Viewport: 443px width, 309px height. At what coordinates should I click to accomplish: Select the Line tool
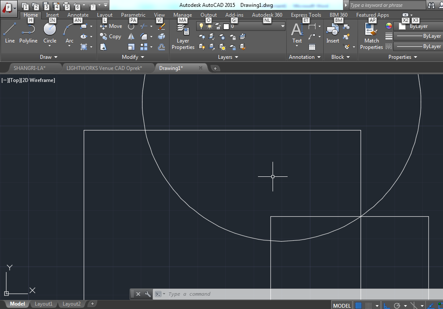(x=9, y=33)
